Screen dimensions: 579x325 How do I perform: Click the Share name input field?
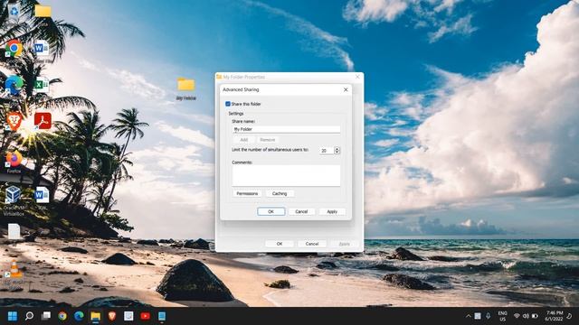click(x=286, y=129)
